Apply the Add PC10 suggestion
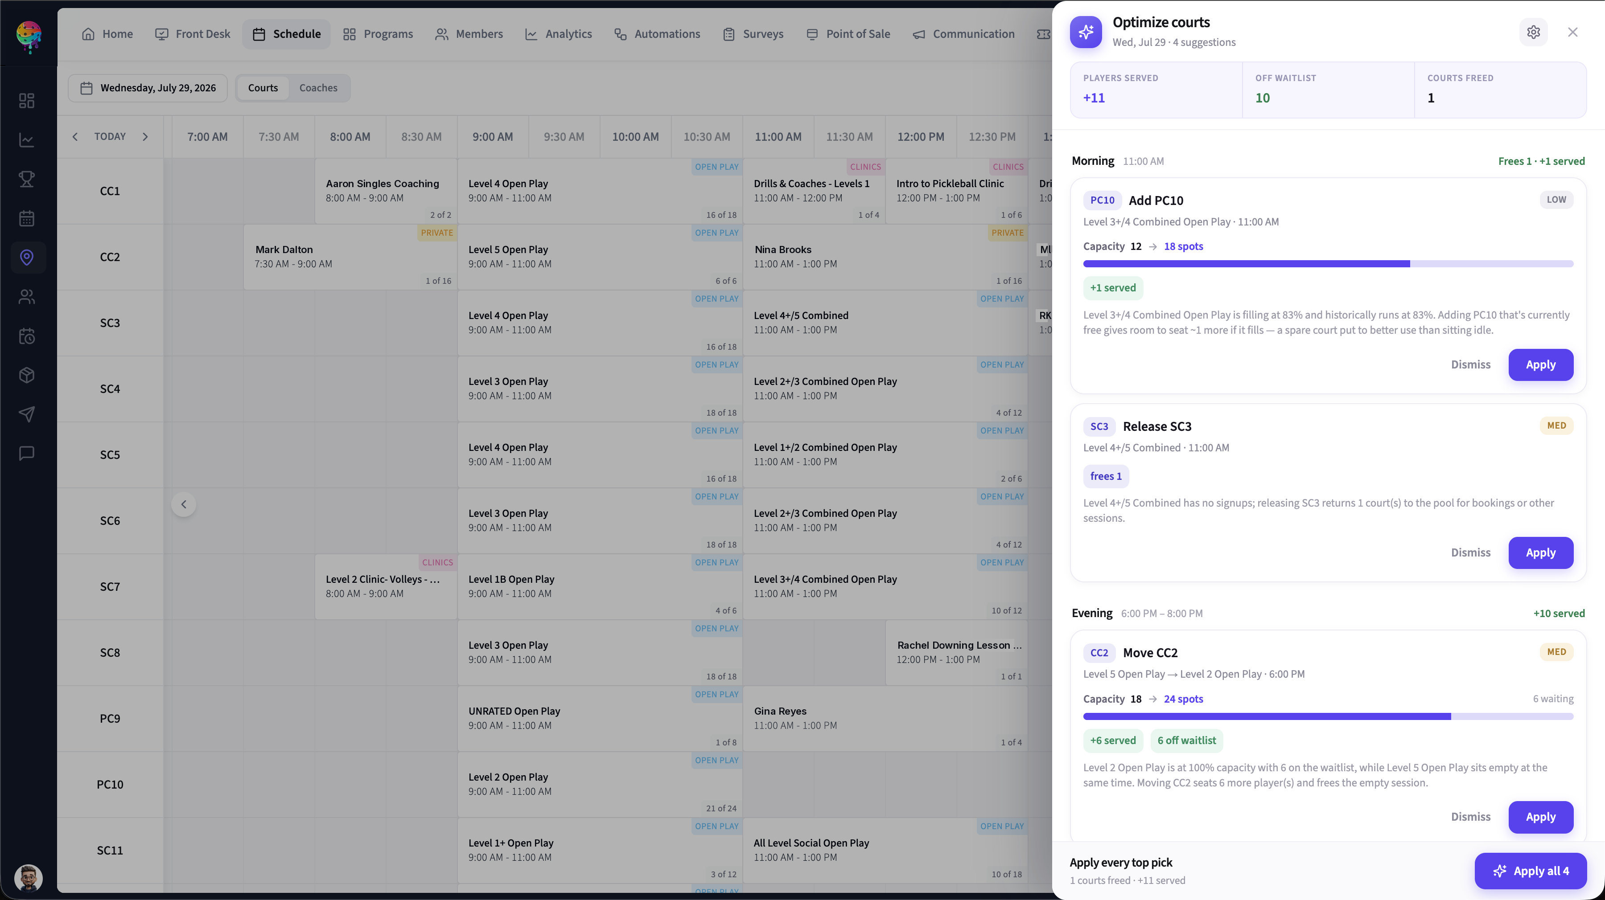This screenshot has height=900, width=1605. pos(1540,365)
